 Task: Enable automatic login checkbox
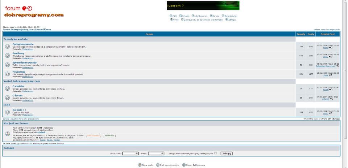point(215,153)
